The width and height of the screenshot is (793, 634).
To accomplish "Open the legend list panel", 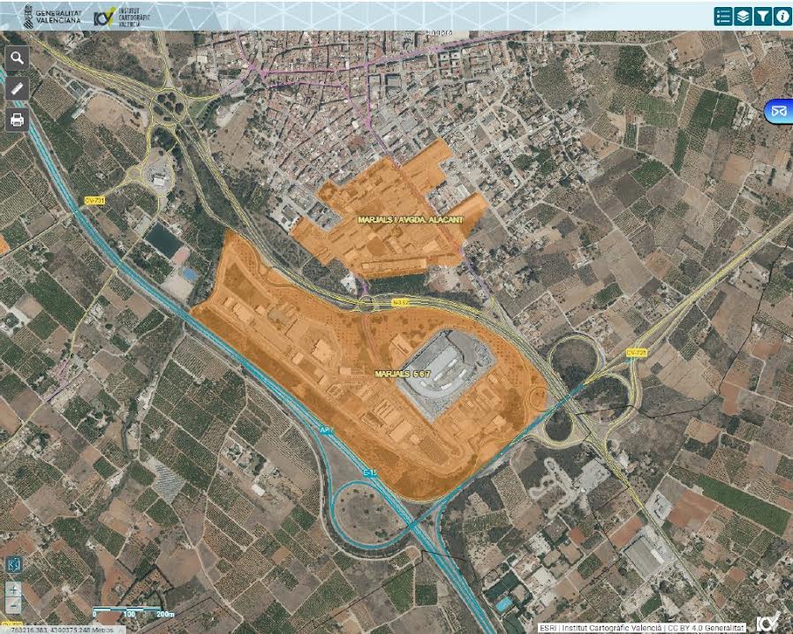I will 724,16.
